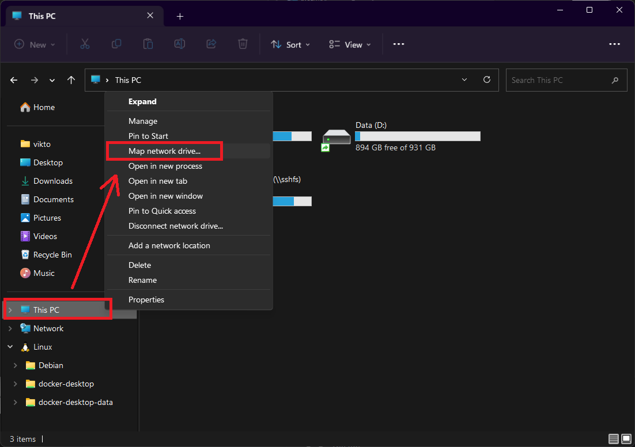The image size is (635, 447).
Task: Close the This PC tab
Action: [x=150, y=16]
